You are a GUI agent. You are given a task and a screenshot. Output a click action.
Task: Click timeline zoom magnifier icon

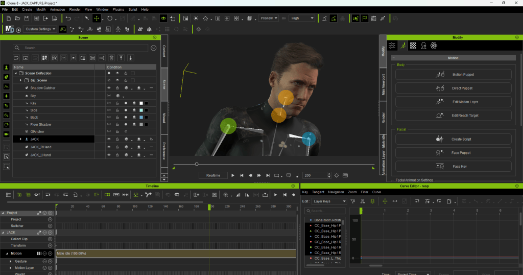pos(226,195)
